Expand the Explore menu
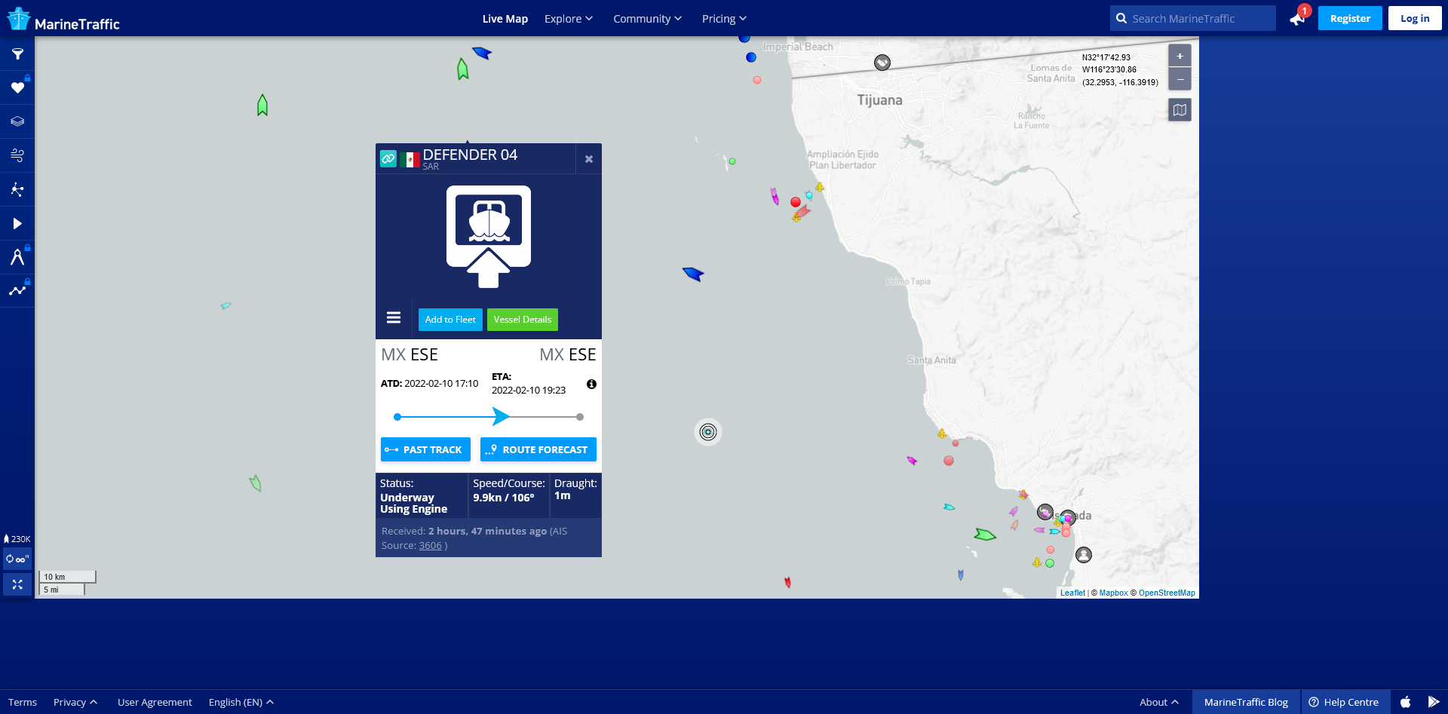The image size is (1448, 714). (569, 19)
